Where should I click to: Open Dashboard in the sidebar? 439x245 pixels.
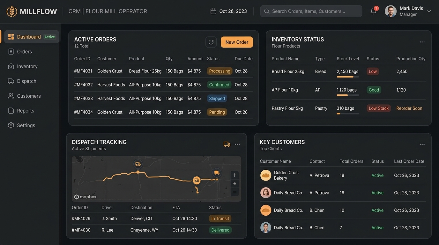31,37
